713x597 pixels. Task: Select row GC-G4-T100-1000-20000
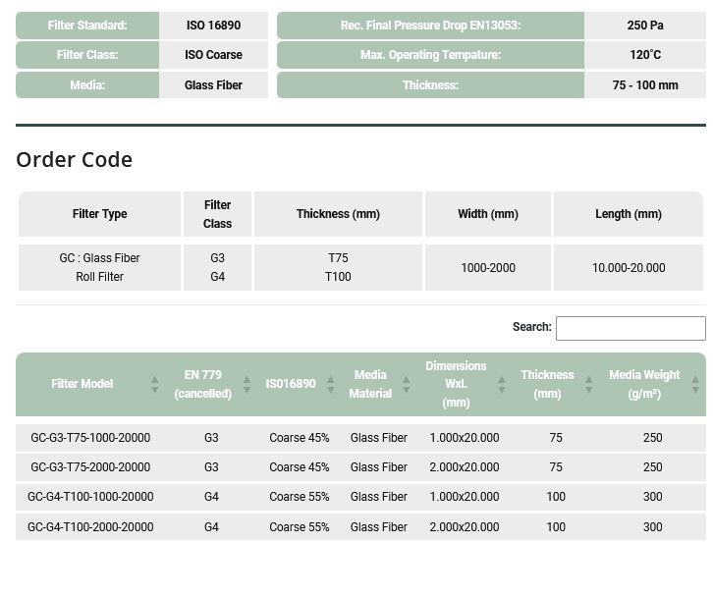point(90,497)
